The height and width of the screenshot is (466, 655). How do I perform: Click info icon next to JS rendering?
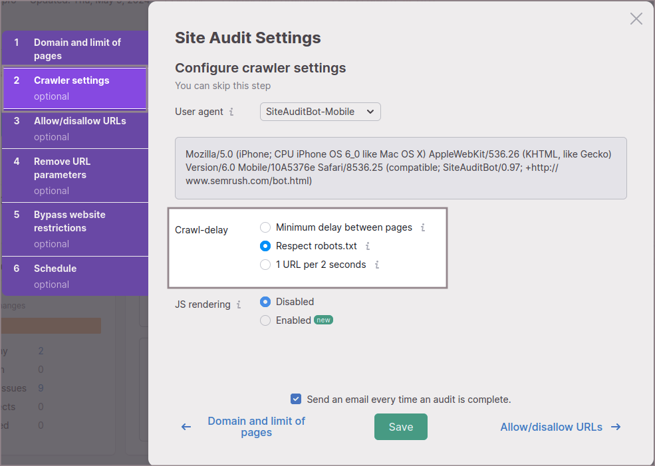pyautogui.click(x=239, y=304)
